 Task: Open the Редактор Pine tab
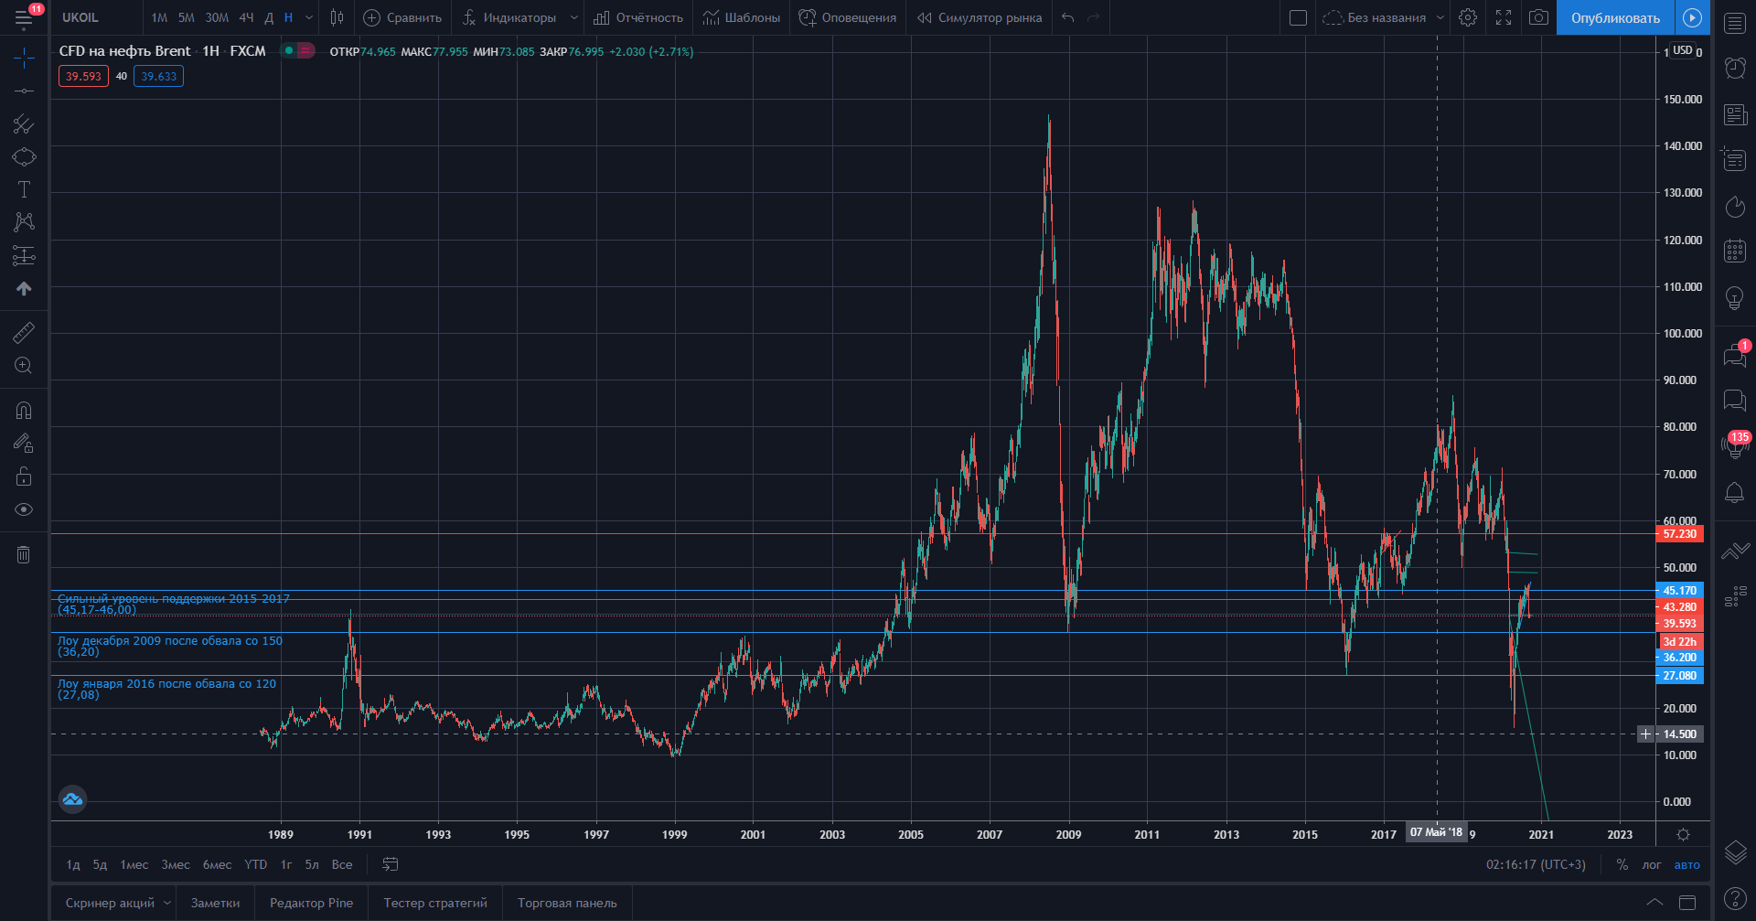click(x=311, y=903)
